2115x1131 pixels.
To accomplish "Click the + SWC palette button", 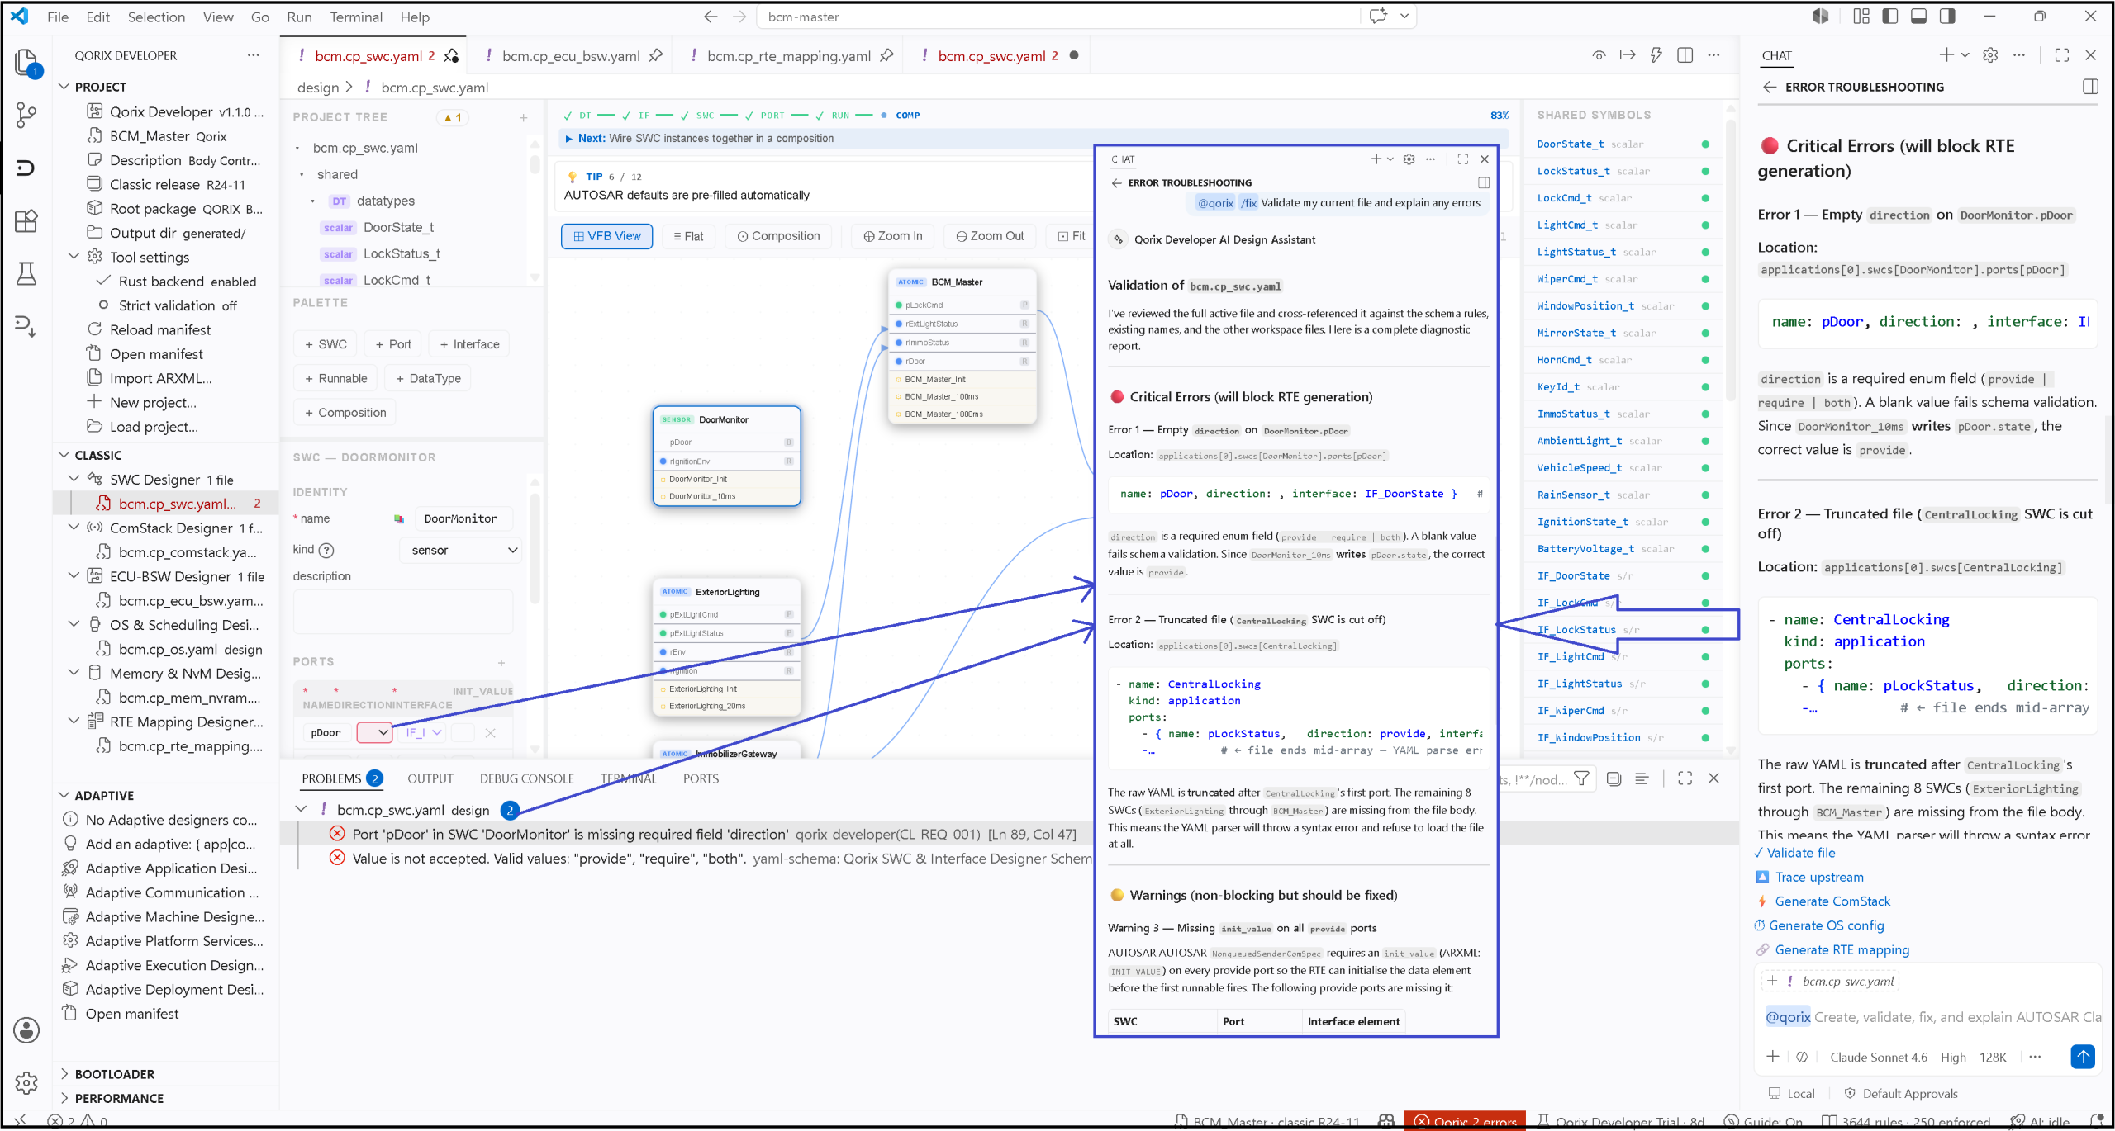I will pos(326,344).
